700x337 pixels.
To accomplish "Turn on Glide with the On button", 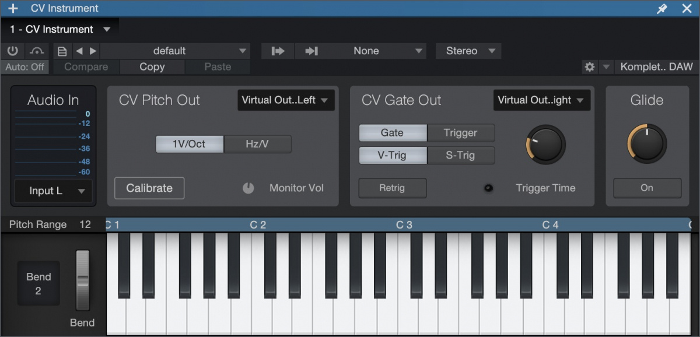I will [647, 188].
